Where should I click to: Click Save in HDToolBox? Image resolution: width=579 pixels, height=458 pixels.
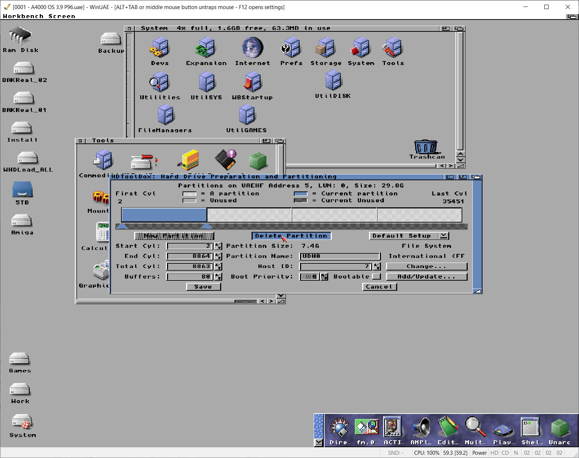pos(203,286)
